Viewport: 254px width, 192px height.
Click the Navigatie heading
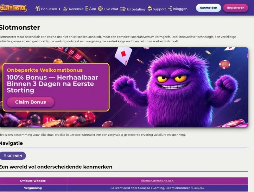click(x=11, y=143)
